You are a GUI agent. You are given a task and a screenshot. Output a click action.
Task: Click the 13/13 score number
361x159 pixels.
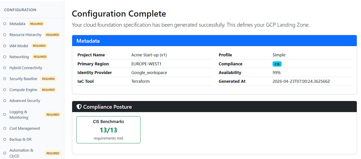[x=109, y=130]
